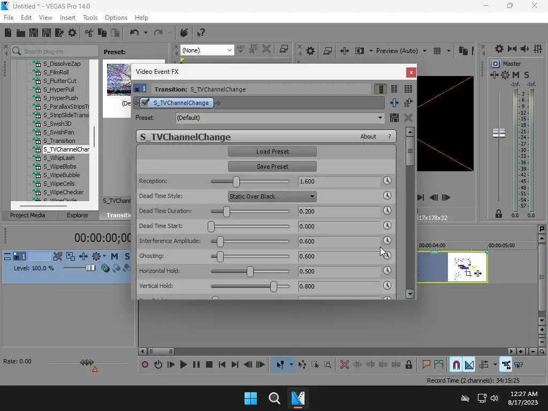Open Preview (Auto) quality dropdown

pos(424,51)
